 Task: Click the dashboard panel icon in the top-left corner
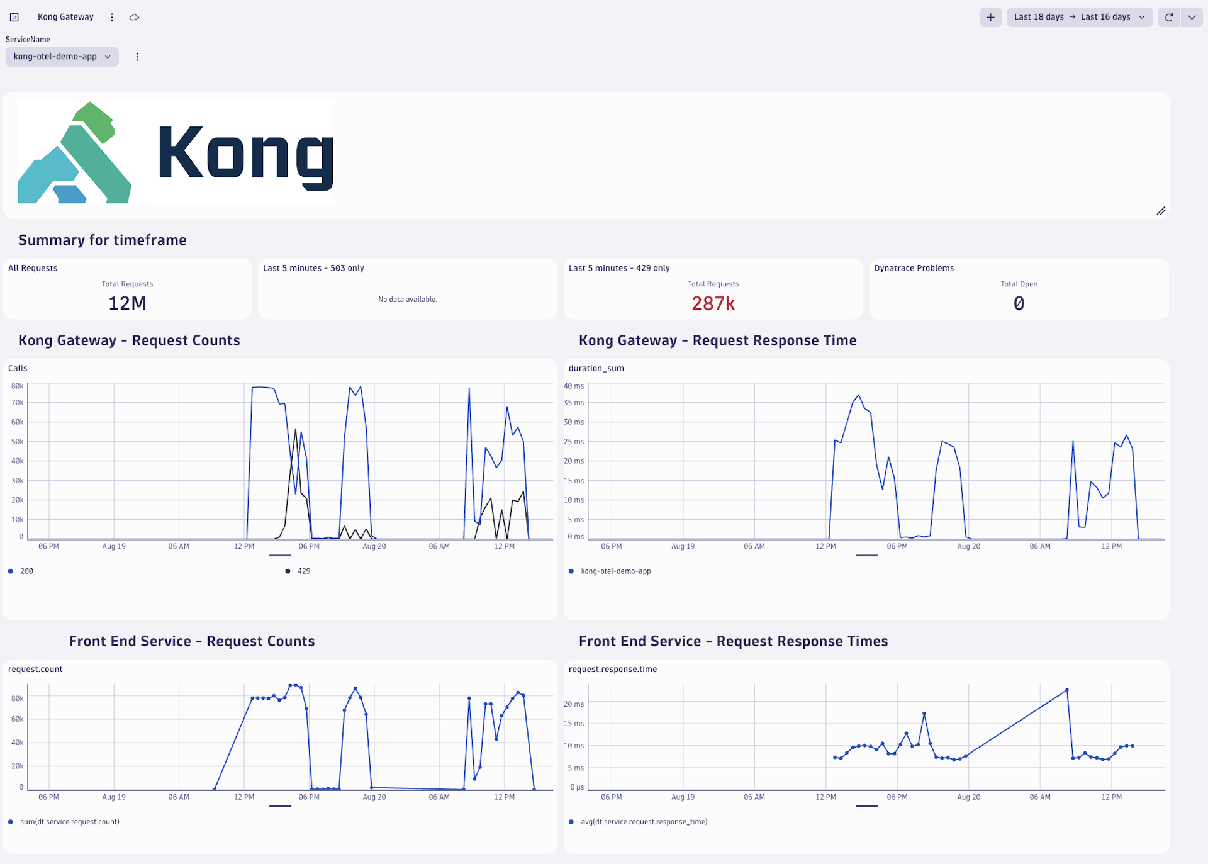coord(14,17)
